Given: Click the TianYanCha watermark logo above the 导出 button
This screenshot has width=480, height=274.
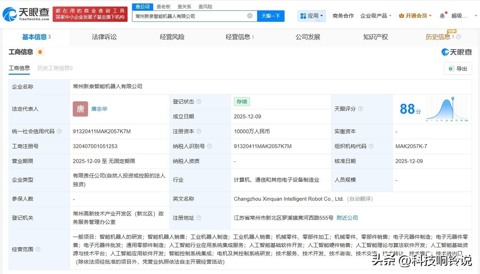Looking at the screenshot, I should (456, 52).
